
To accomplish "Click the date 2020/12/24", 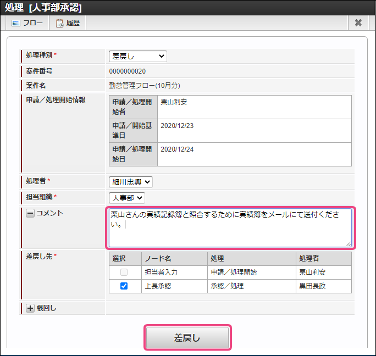I will click(x=177, y=149).
